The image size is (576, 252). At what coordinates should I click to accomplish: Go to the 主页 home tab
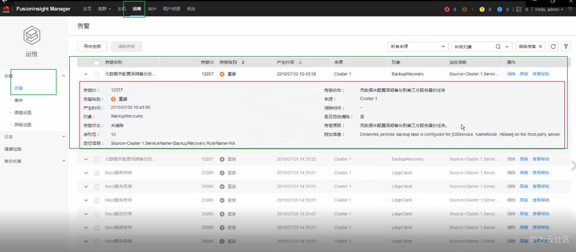[87, 9]
